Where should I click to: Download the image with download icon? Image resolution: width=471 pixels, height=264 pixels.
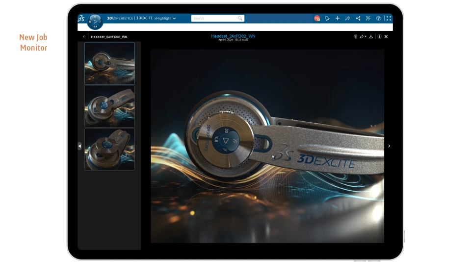pyautogui.click(x=371, y=37)
